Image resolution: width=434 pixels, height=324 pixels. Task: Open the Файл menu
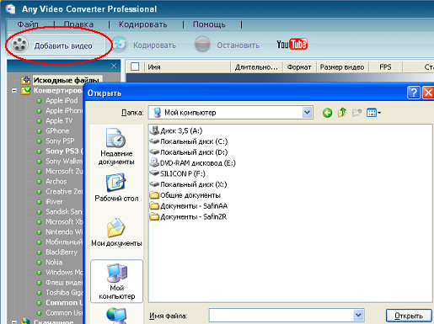28,24
